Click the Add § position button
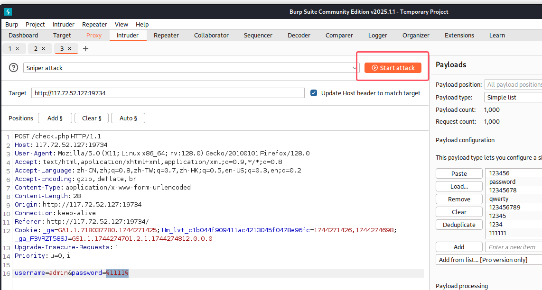This screenshot has height=290, width=542. [55, 118]
